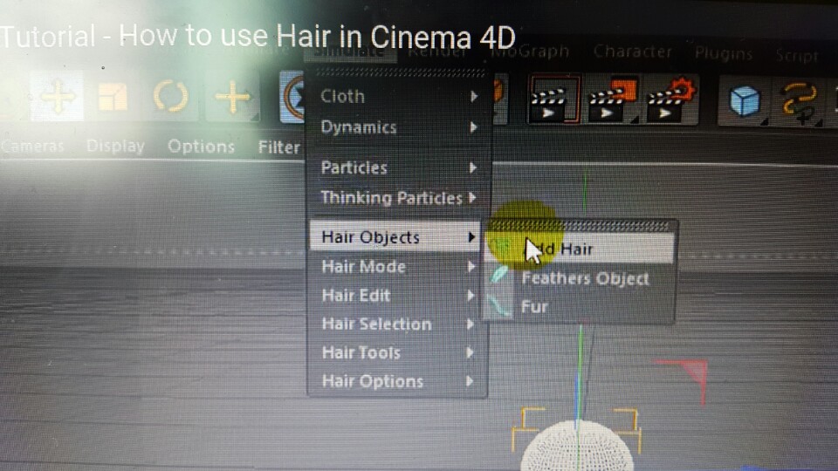
Task: Choose Feathers Object from the submenu
Action: (580, 278)
